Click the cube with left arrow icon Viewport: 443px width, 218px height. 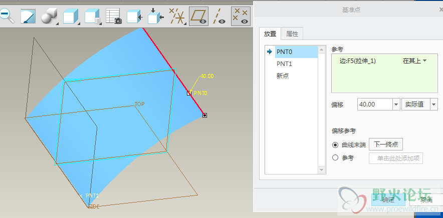click(x=134, y=16)
